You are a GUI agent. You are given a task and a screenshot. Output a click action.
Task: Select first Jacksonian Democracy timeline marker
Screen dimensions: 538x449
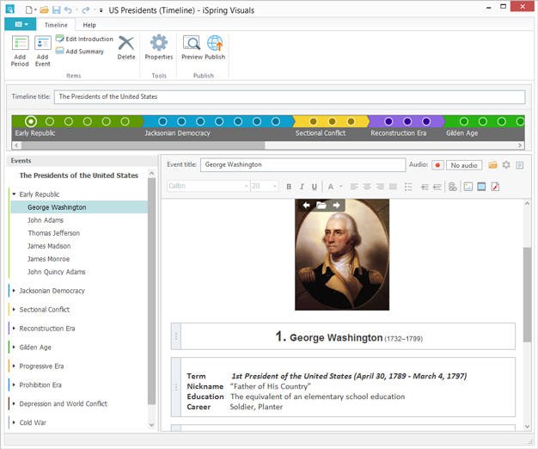[162, 121]
